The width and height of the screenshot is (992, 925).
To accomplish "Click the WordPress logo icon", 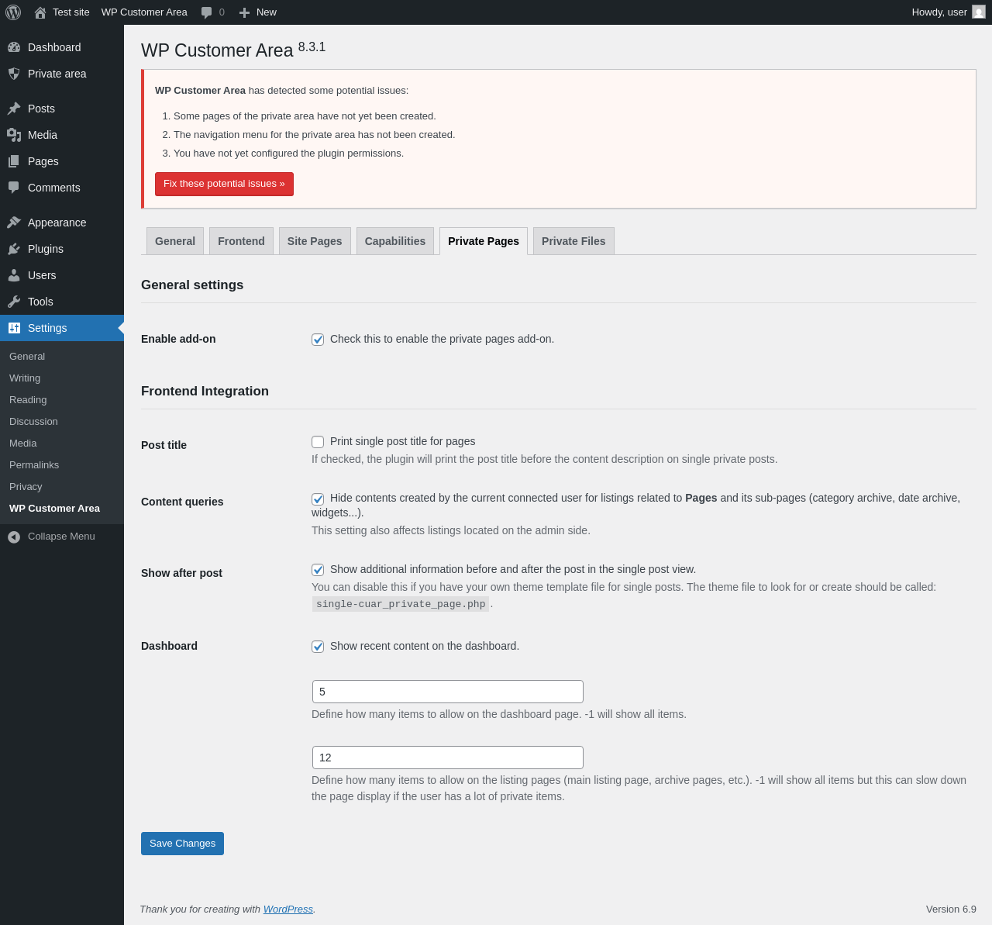I will point(13,12).
